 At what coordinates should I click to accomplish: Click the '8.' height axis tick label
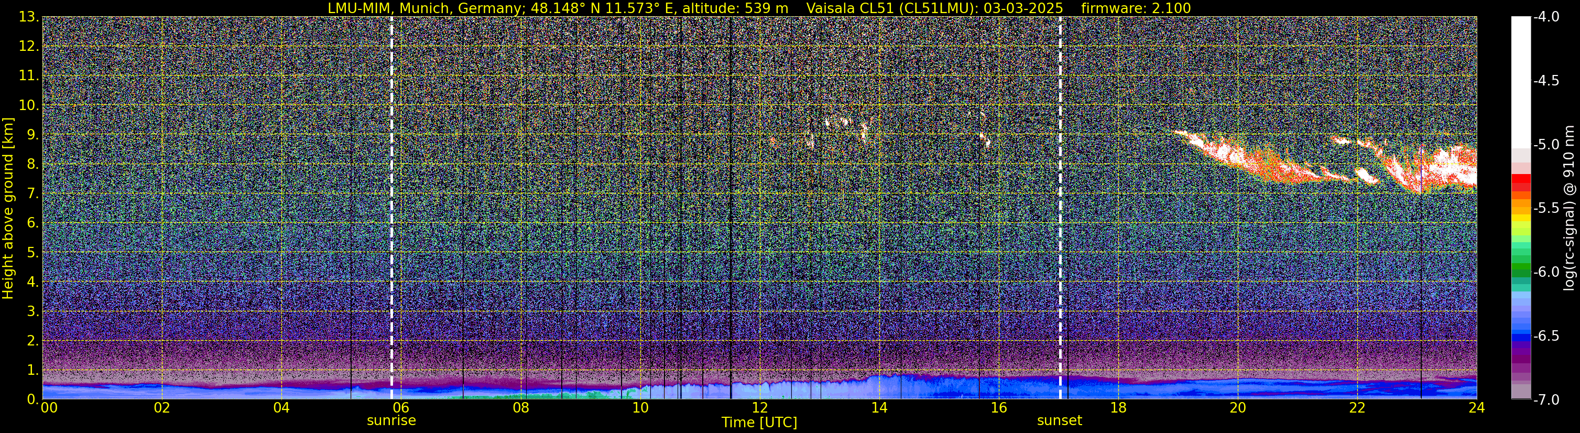(33, 165)
